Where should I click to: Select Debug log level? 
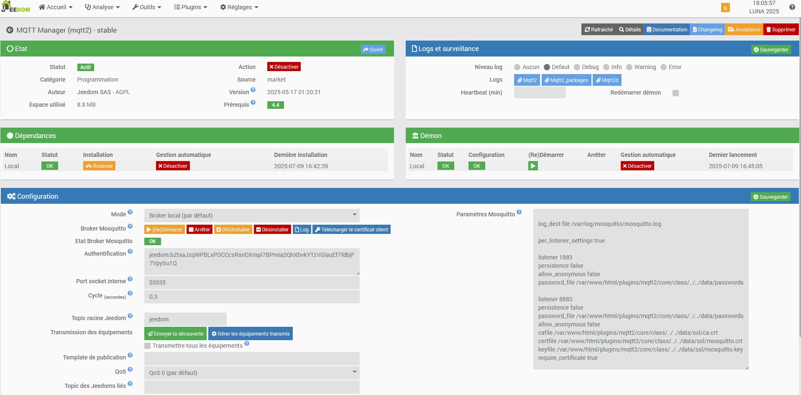577,67
